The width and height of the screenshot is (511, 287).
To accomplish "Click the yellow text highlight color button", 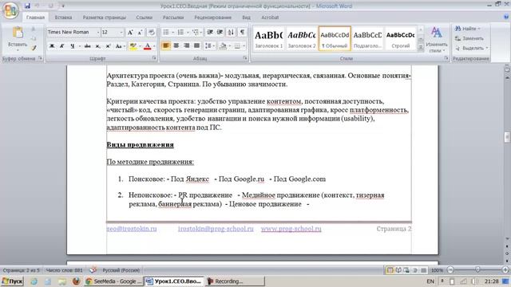I will tap(133, 46).
